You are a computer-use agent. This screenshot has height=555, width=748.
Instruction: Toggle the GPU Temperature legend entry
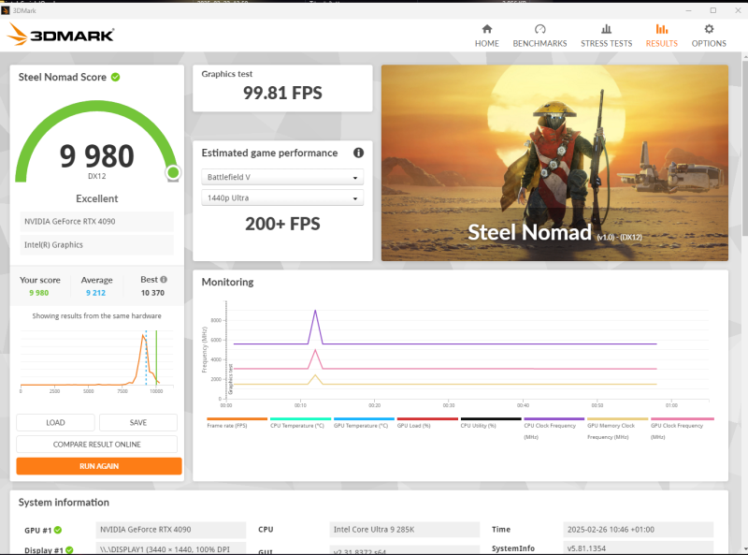(x=364, y=423)
